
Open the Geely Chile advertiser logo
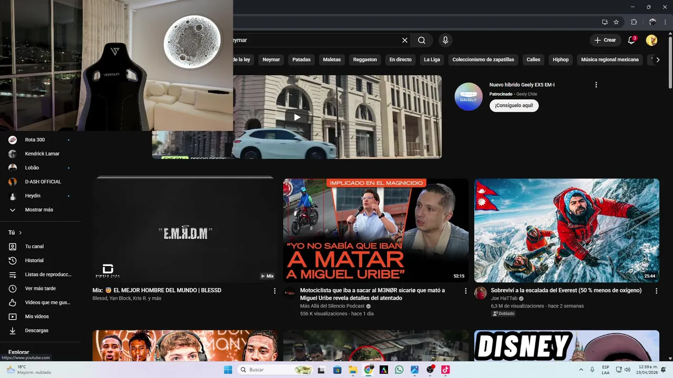pyautogui.click(x=468, y=97)
